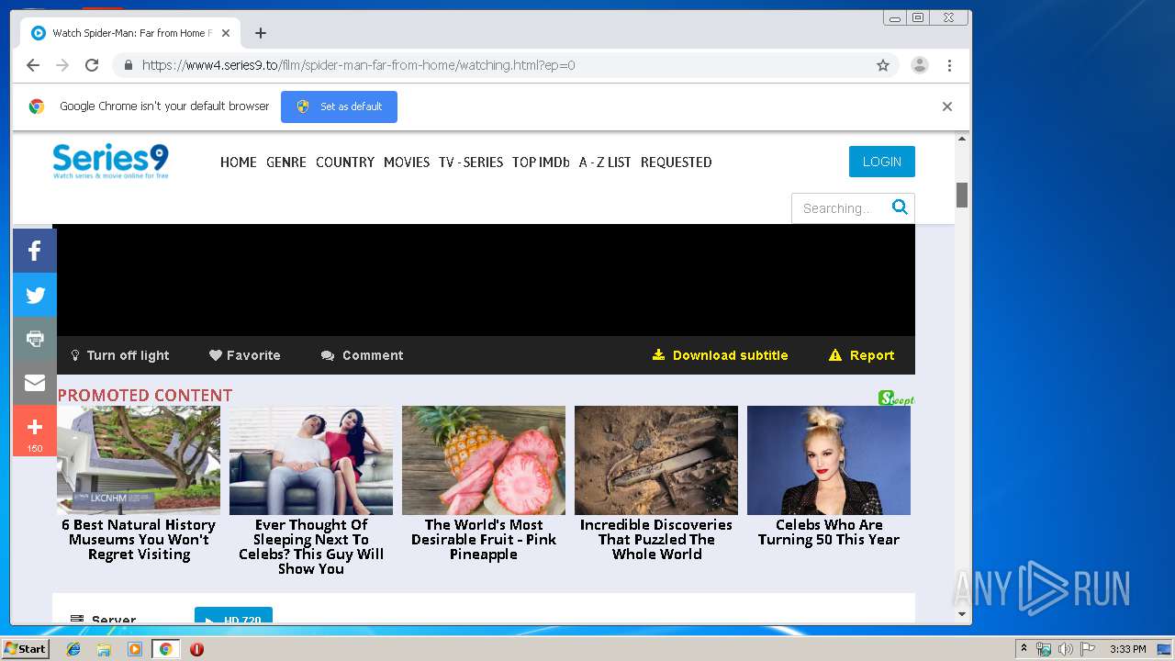
Task: Click Report button
Action: pos(861,355)
